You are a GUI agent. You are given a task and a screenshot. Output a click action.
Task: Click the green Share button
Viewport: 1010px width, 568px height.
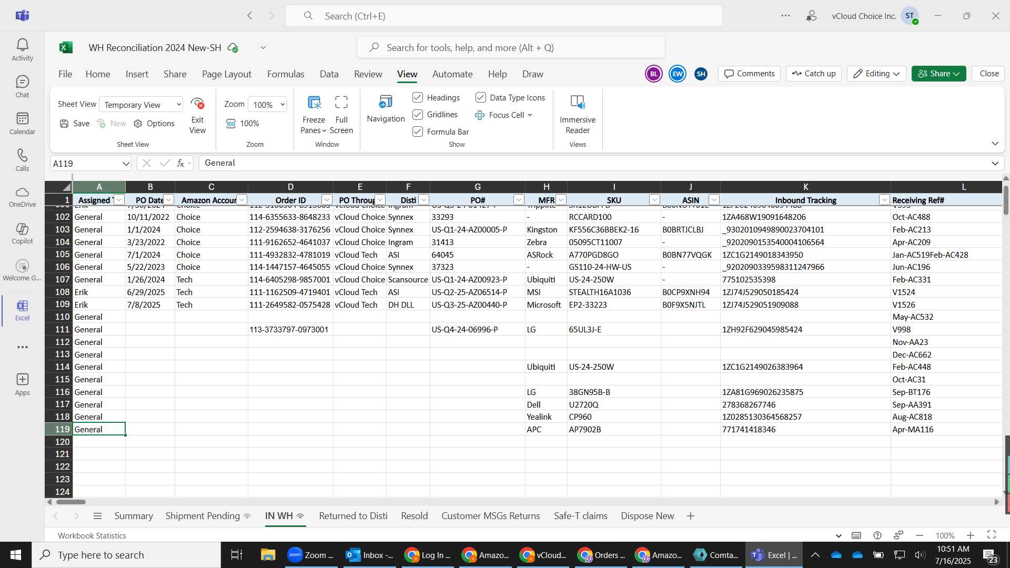tap(939, 74)
